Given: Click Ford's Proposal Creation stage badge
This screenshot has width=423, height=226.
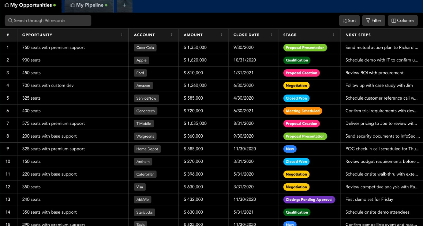Looking at the screenshot, I should [x=302, y=73].
